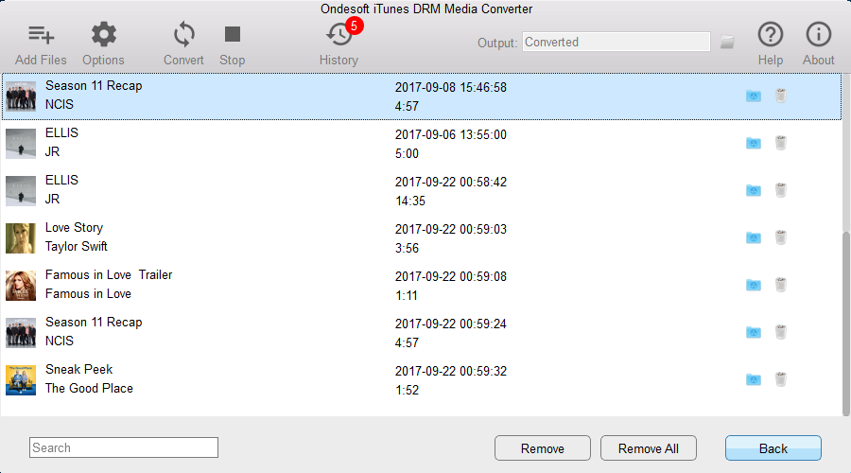Start conversion with Convert icon

tap(183, 36)
